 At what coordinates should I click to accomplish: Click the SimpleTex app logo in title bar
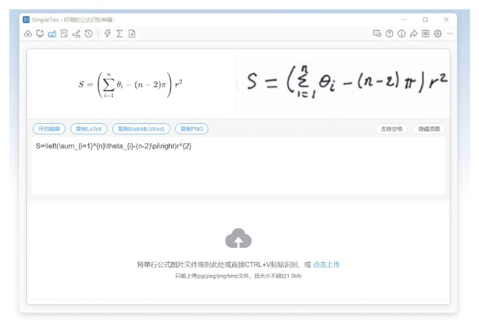26,20
